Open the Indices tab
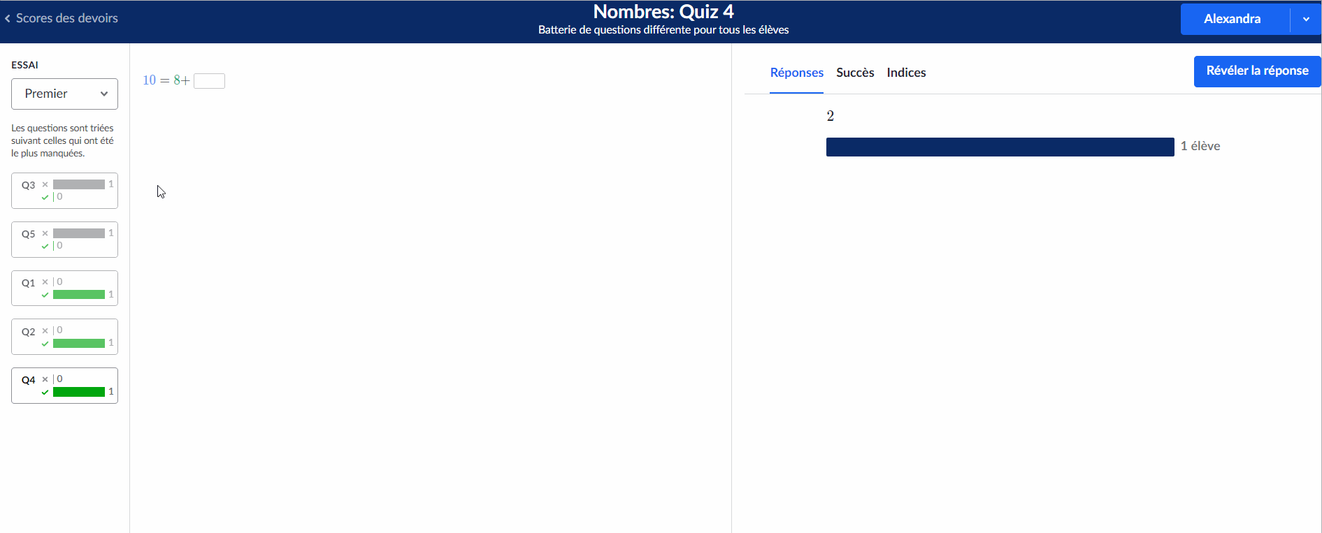Image resolution: width=1322 pixels, height=533 pixels. [906, 73]
